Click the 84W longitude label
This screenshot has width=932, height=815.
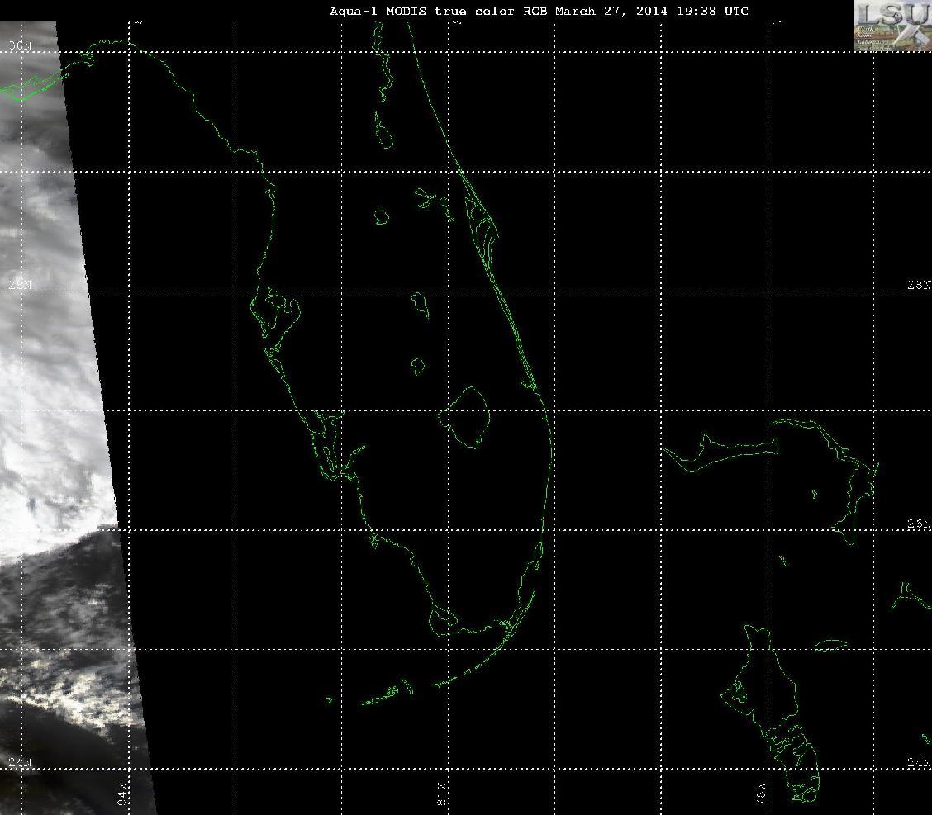(x=122, y=794)
